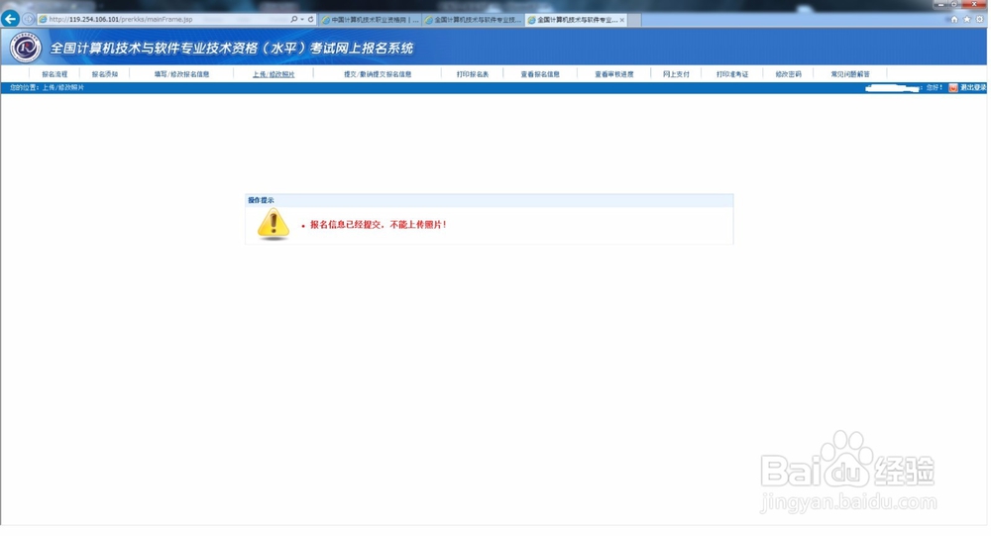Click the 您好! greeting text

(935, 88)
